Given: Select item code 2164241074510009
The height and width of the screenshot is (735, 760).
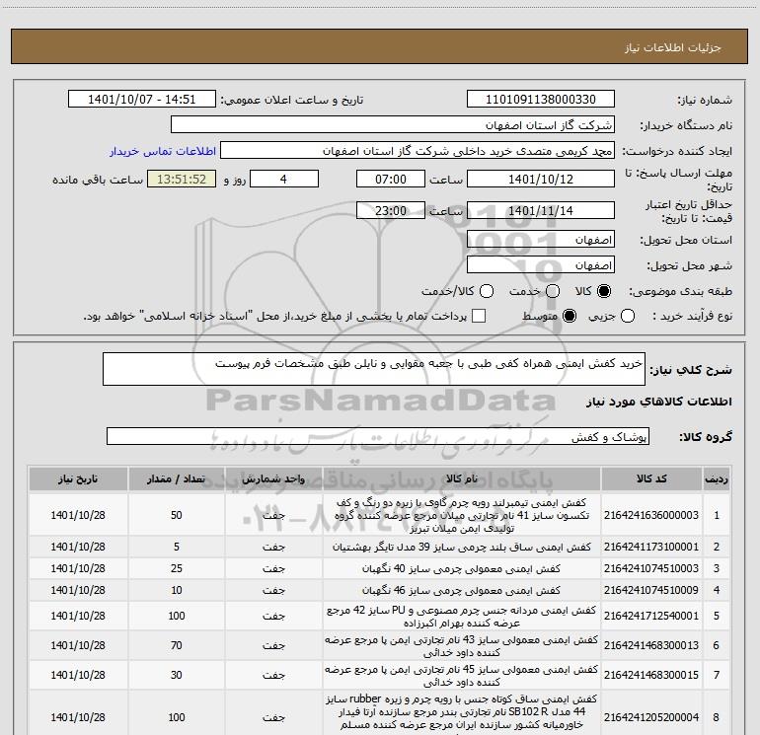Looking at the screenshot, I should click(651, 590).
